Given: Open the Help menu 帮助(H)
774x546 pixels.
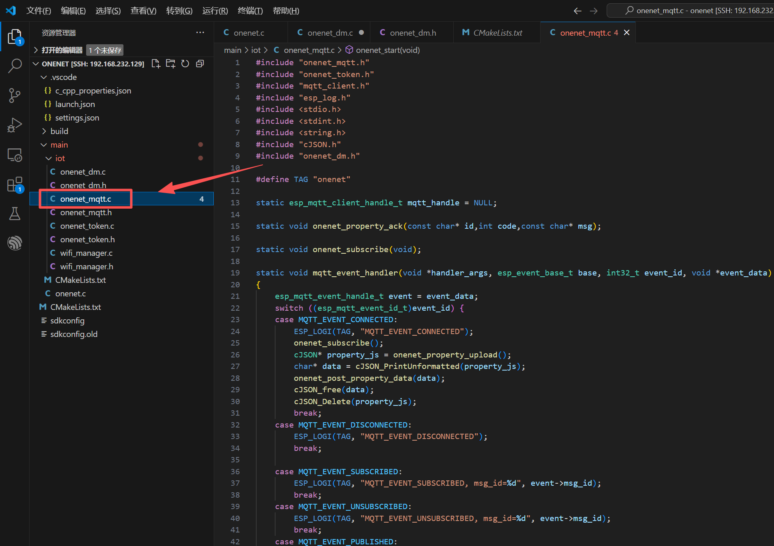Looking at the screenshot, I should [286, 11].
